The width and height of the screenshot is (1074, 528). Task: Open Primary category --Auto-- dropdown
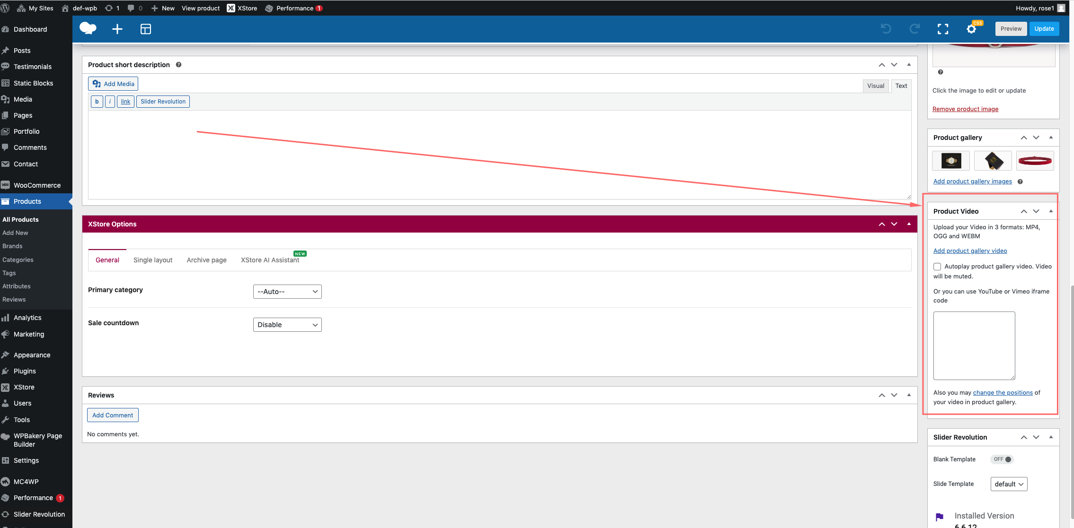[x=287, y=292]
